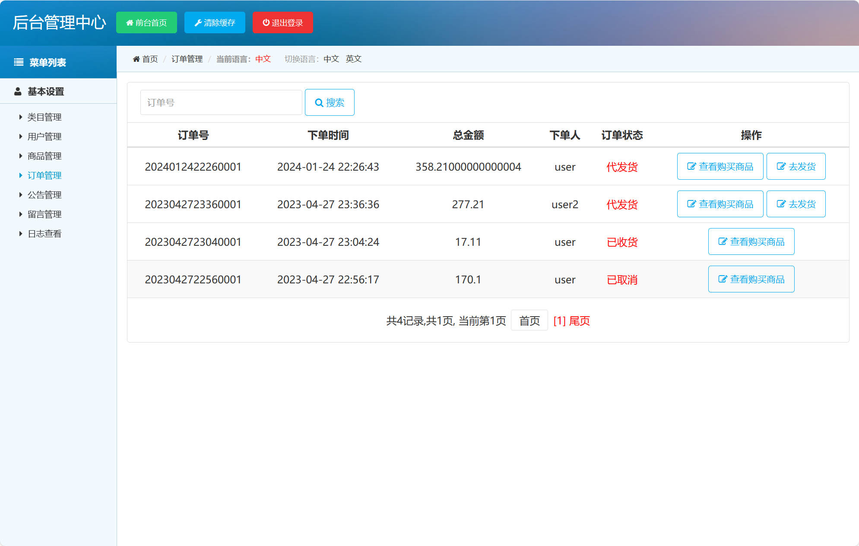The height and width of the screenshot is (546, 859).
Task: Expand the 类目管理 sidebar item arrow
Action: (21, 117)
